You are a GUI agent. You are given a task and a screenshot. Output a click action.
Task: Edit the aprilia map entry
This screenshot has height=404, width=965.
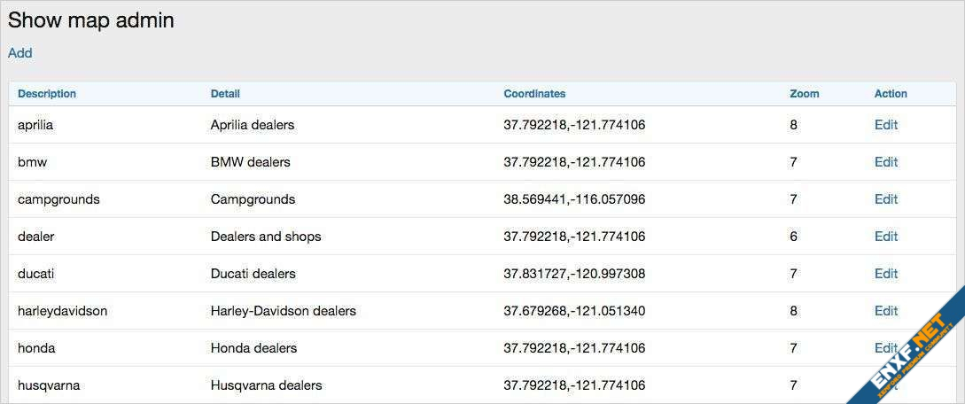[885, 125]
